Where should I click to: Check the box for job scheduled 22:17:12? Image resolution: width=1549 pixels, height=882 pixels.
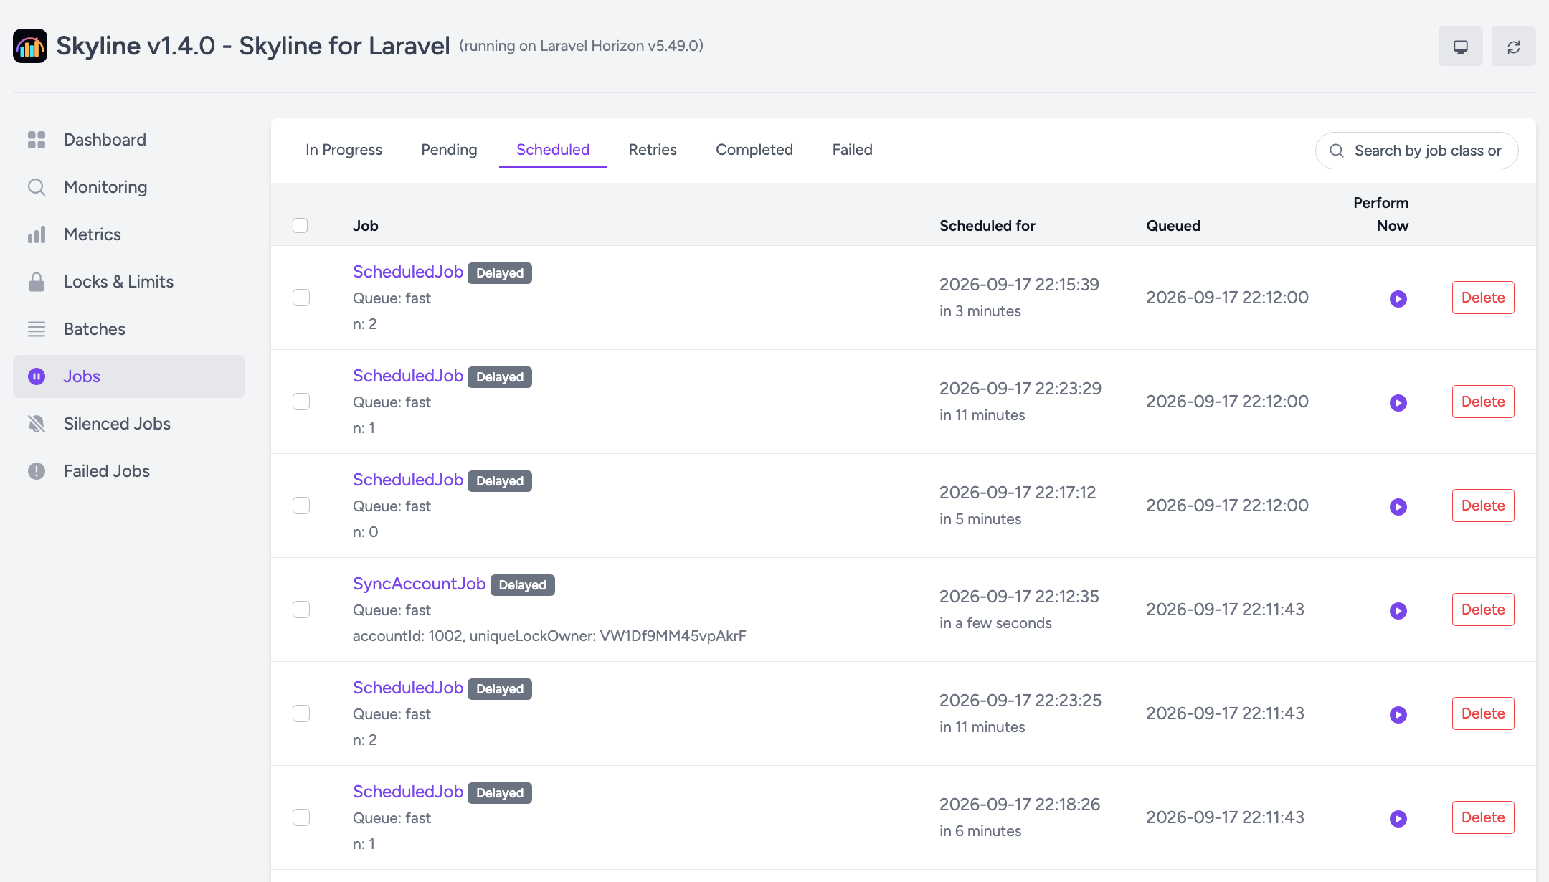click(301, 506)
